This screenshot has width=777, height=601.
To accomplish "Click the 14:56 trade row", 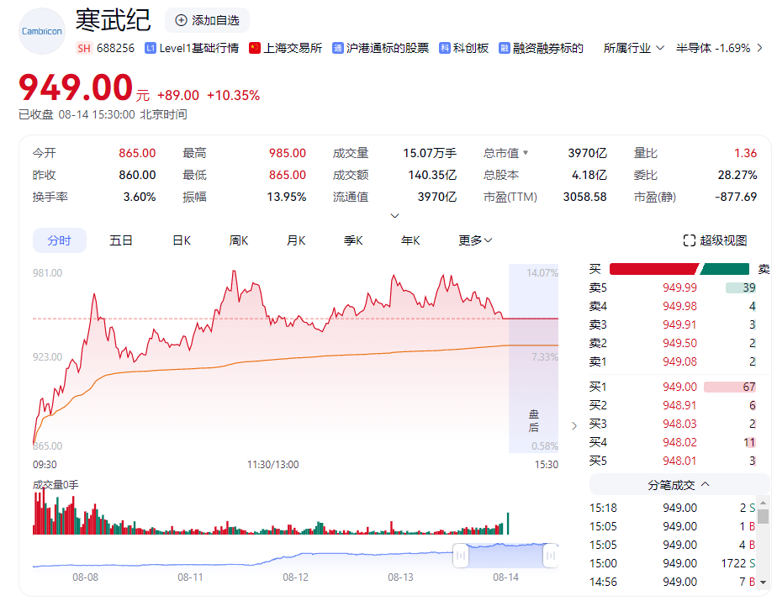I will [672, 582].
